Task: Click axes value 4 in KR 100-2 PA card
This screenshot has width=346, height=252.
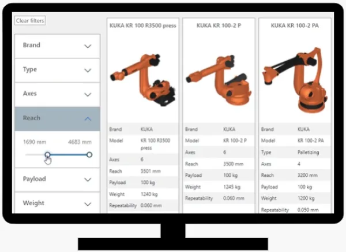Action: pos(299,164)
